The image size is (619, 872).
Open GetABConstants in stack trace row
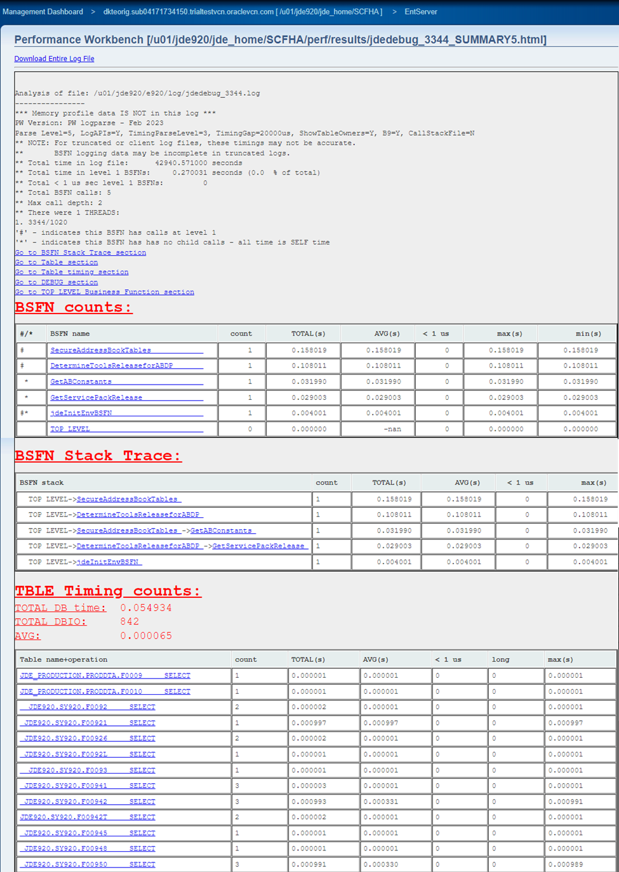pos(223,531)
